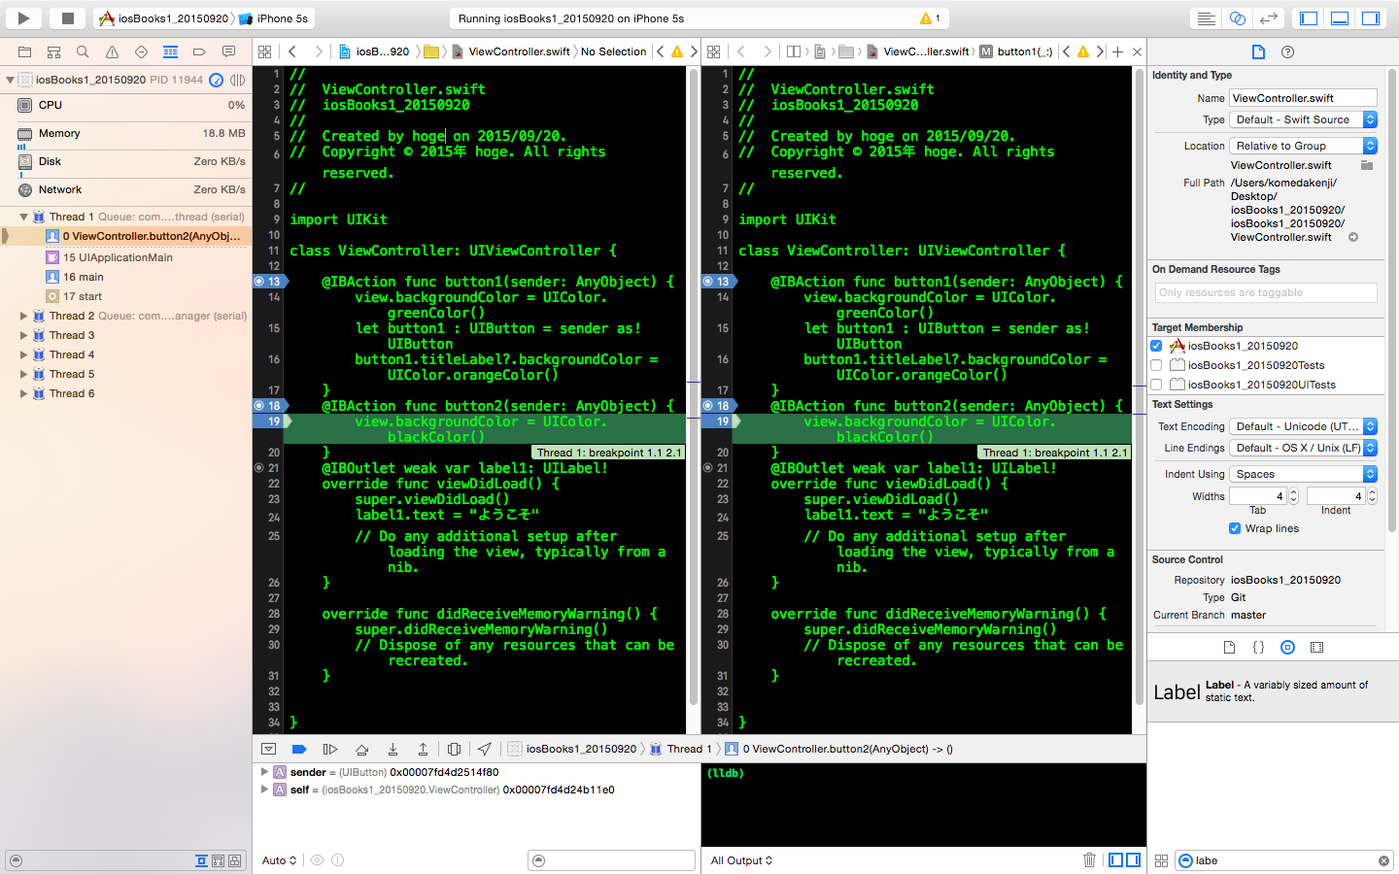Enable iosBooks1_20150920Tests target membership
This screenshot has height=874, width=1399.
1156,365
